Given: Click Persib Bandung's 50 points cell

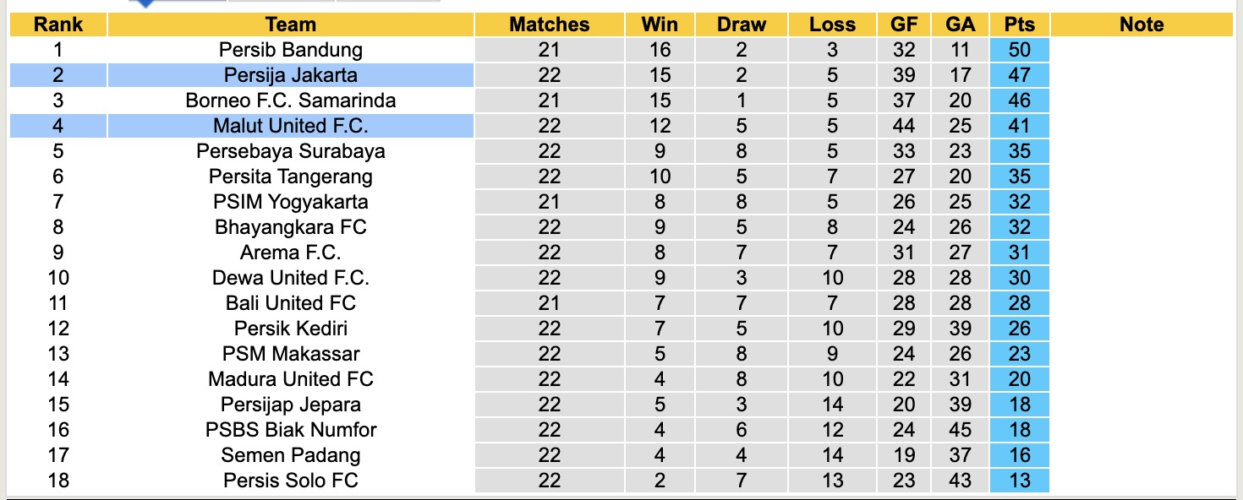Looking at the screenshot, I should tap(1019, 50).
